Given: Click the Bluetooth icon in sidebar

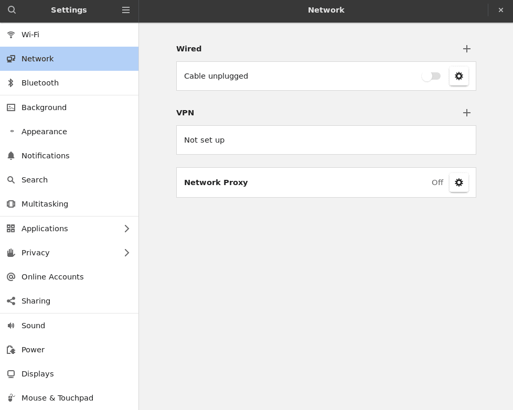Looking at the screenshot, I should coord(10,83).
